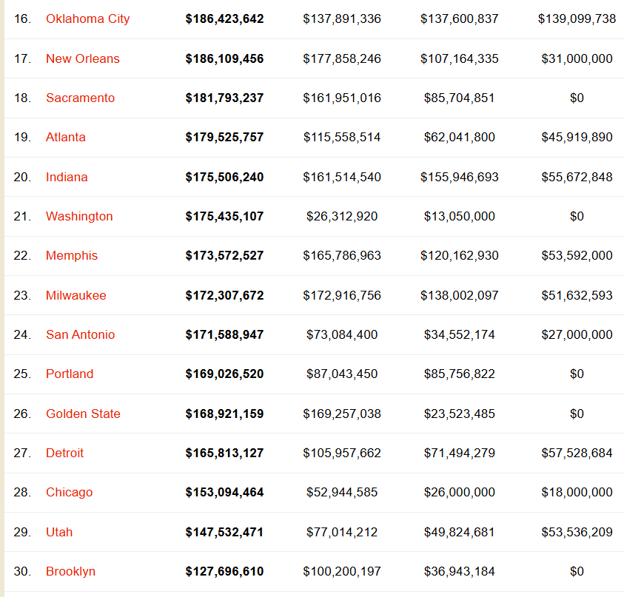Open the New Orleans team link
The height and width of the screenshot is (597, 624).
[x=82, y=58]
